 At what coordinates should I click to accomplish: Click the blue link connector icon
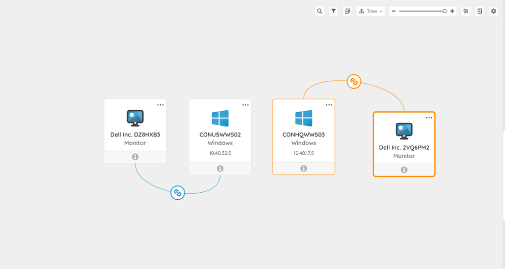[177, 193]
